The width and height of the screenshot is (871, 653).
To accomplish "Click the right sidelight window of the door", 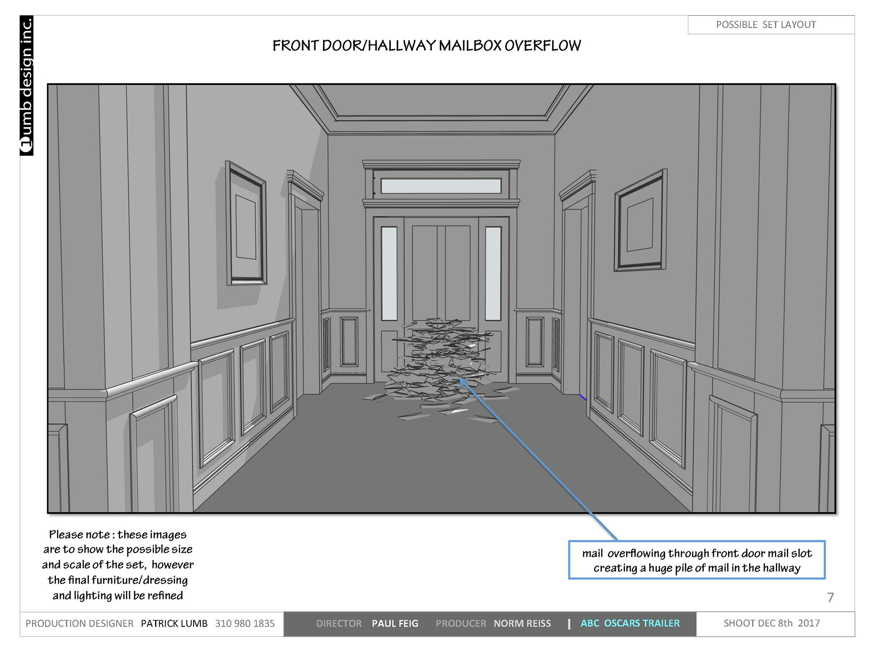I will click(493, 274).
